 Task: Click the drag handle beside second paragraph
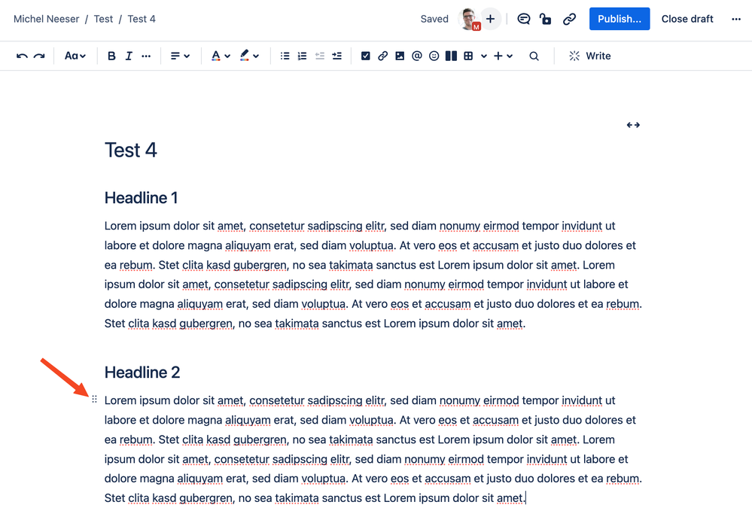coord(95,400)
